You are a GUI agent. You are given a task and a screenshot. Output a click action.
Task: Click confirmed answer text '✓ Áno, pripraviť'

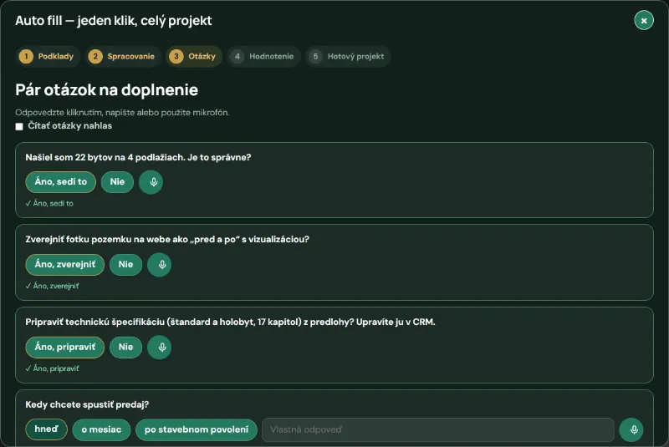click(x=52, y=368)
